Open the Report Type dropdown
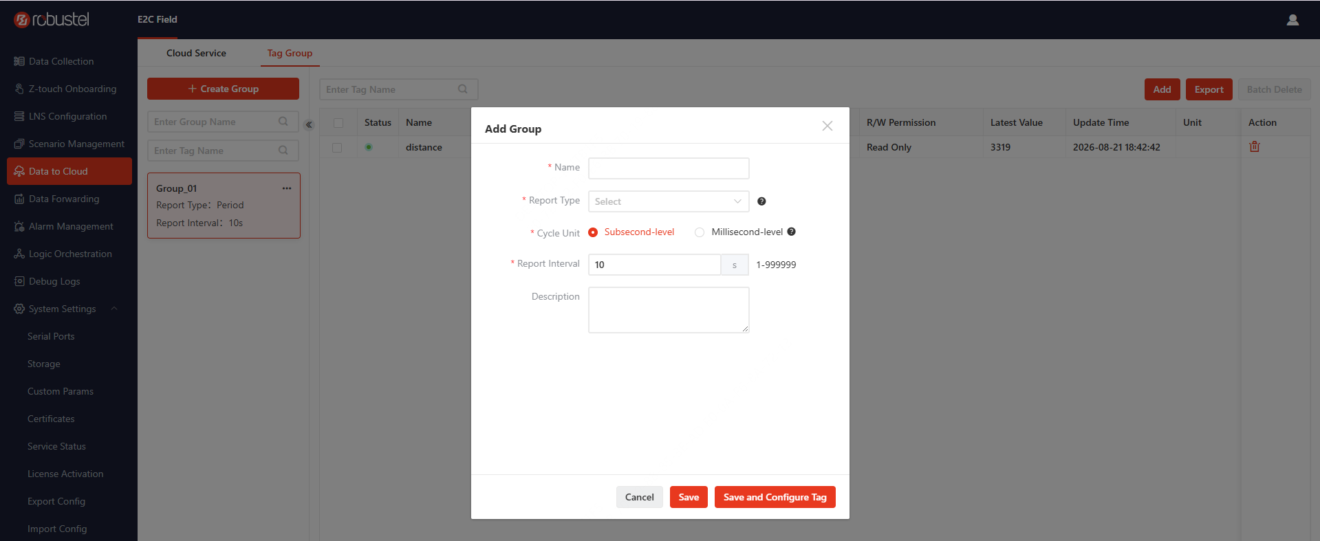The height and width of the screenshot is (541, 1320). coord(669,201)
